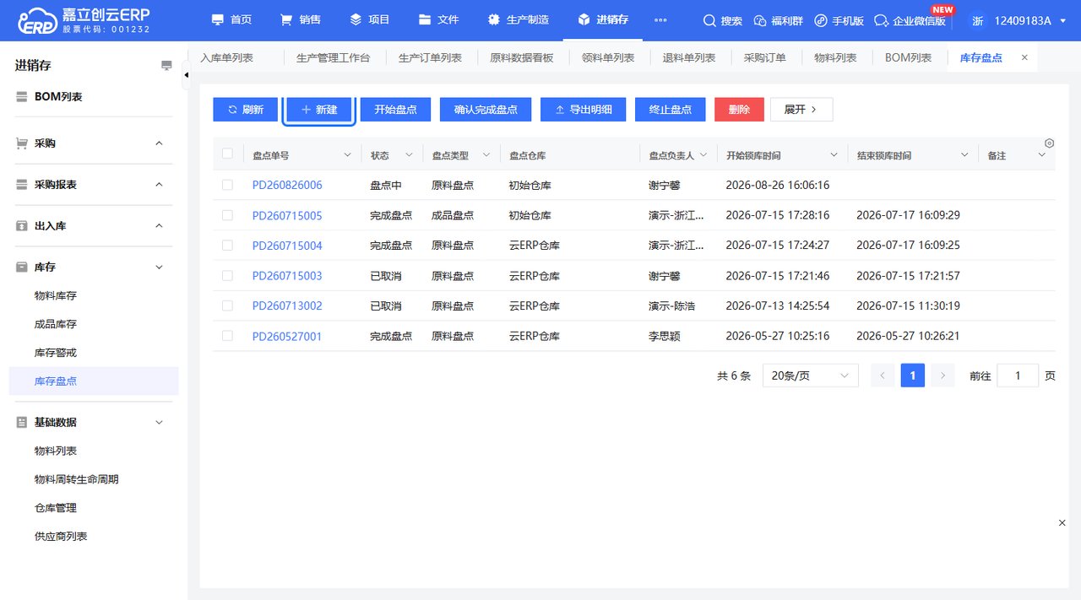The width and height of the screenshot is (1081, 600).
Task: Switch to 入库单列表 tab
Action: click(x=226, y=57)
